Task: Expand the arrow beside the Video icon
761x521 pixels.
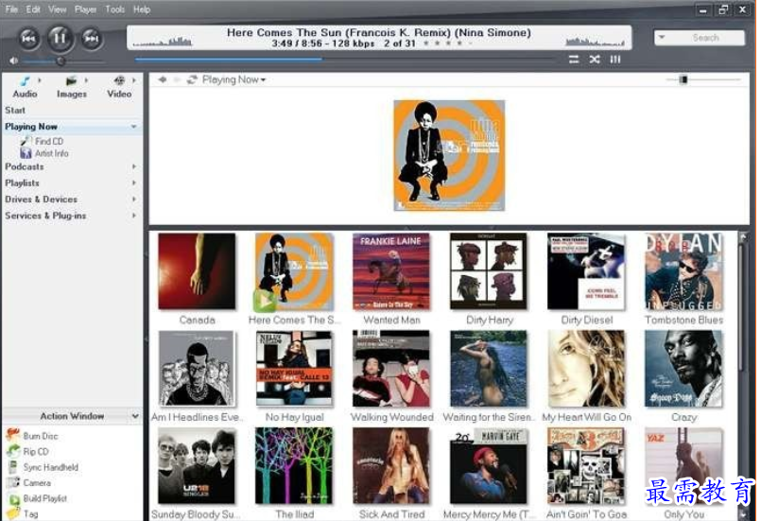Action: tap(134, 80)
